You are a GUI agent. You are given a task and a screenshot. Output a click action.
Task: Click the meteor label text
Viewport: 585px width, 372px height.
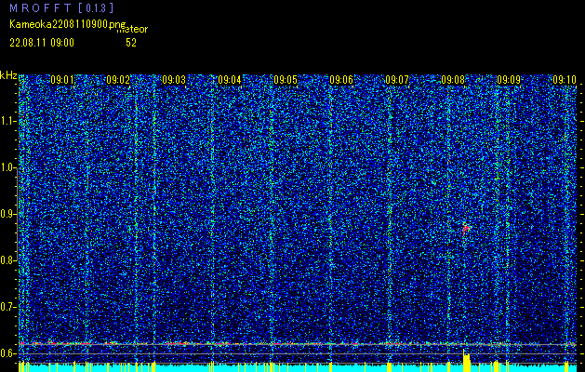(132, 30)
